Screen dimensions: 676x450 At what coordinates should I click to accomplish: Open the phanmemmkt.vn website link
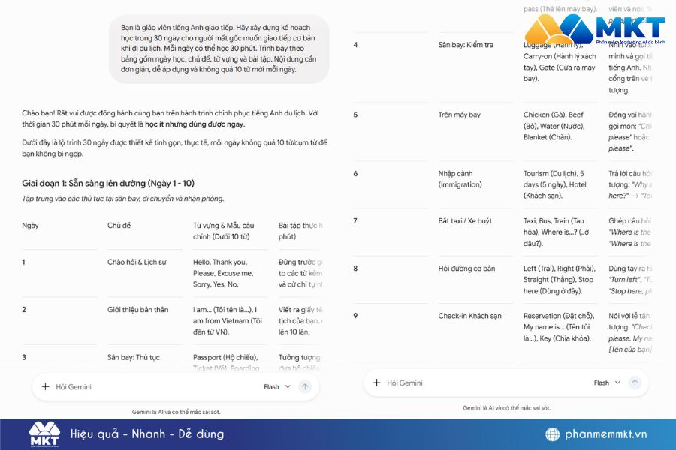(x=605, y=434)
